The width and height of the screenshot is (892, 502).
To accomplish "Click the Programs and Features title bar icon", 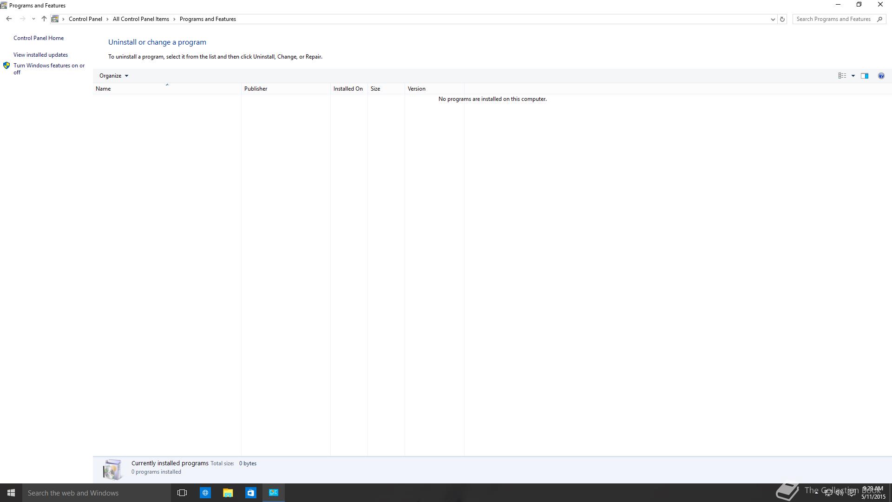I will point(4,6).
